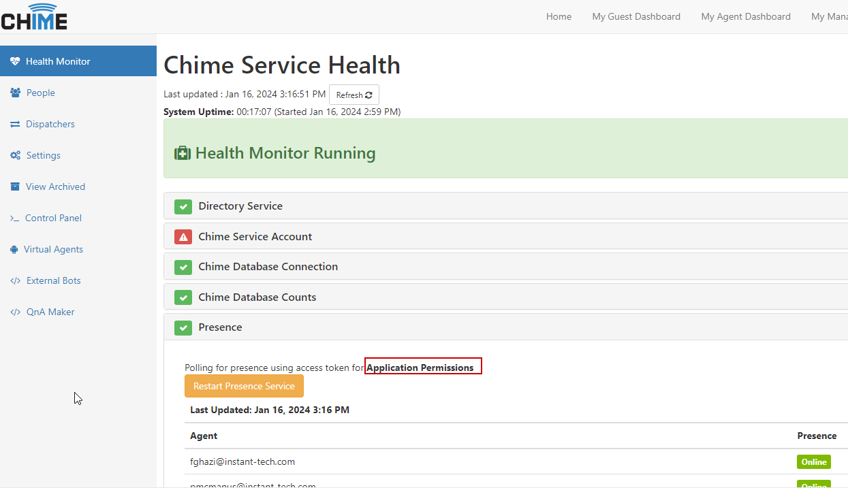Click the green check icon for Directory Service
The image size is (848, 488).
[x=183, y=206]
